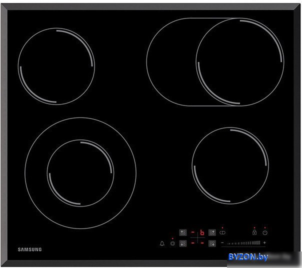Image resolution: width=302 pixels, height=268 pixels.
Task: Select the top-left burner zone selector icon
Action: pyautogui.click(x=183, y=232)
